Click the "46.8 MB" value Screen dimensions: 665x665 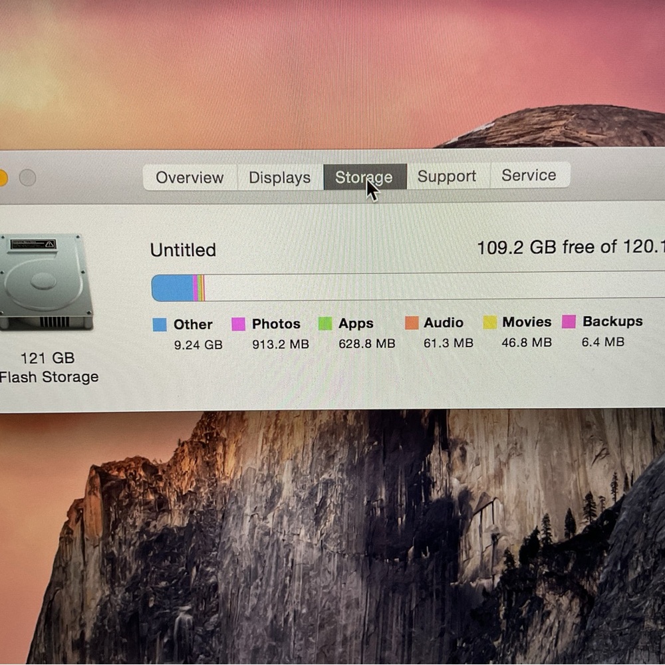527,342
